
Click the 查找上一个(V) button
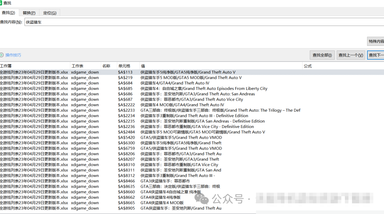click(351, 55)
